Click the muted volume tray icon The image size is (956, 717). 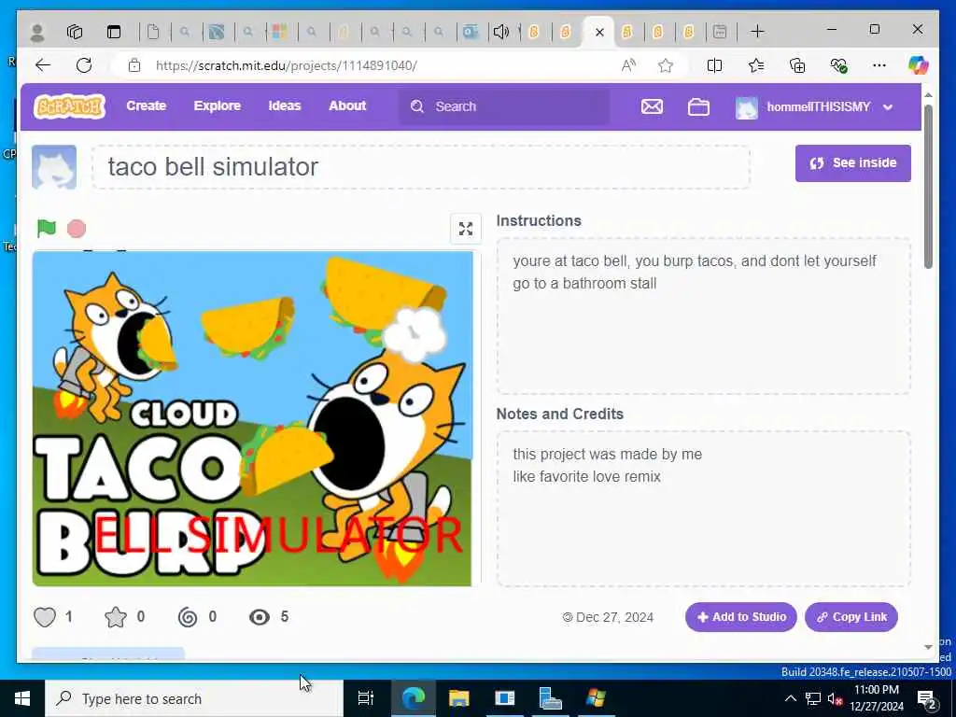[836, 699]
